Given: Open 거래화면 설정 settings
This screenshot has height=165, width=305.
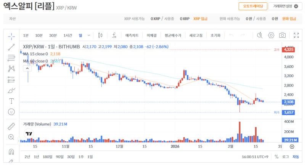Looking at the screenshot, I should pos(285,6).
